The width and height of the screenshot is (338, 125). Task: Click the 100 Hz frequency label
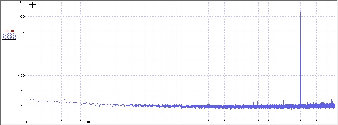click(89, 122)
